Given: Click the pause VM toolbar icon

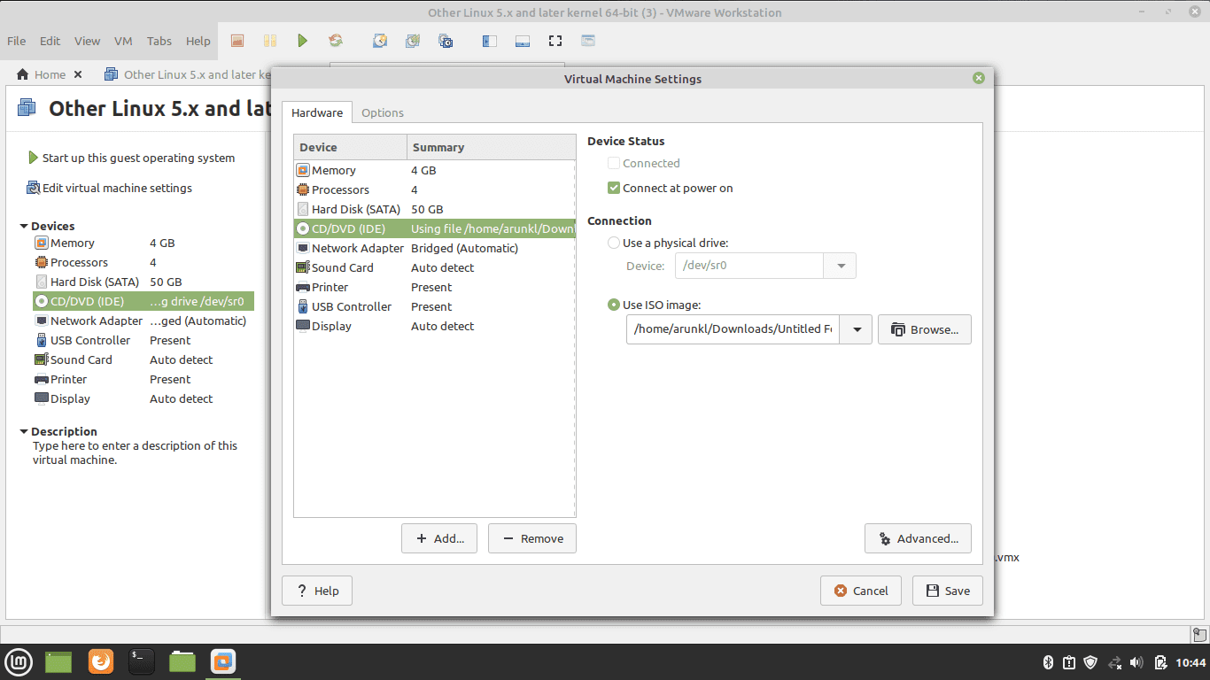Looking at the screenshot, I should 270,41.
